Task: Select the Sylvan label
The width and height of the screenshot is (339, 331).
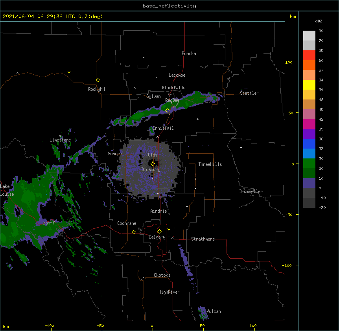Action: (x=153, y=96)
